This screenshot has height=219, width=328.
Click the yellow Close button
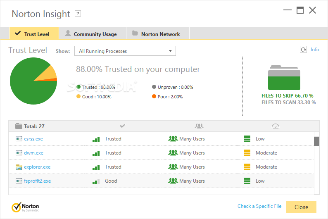301,207
